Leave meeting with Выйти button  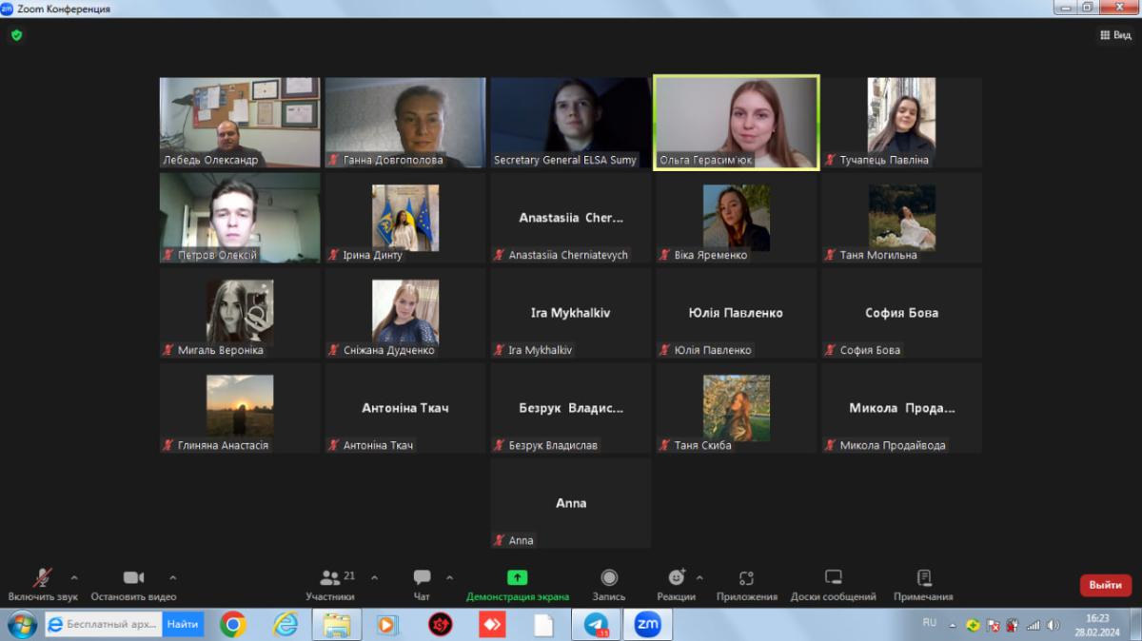pos(1105,585)
